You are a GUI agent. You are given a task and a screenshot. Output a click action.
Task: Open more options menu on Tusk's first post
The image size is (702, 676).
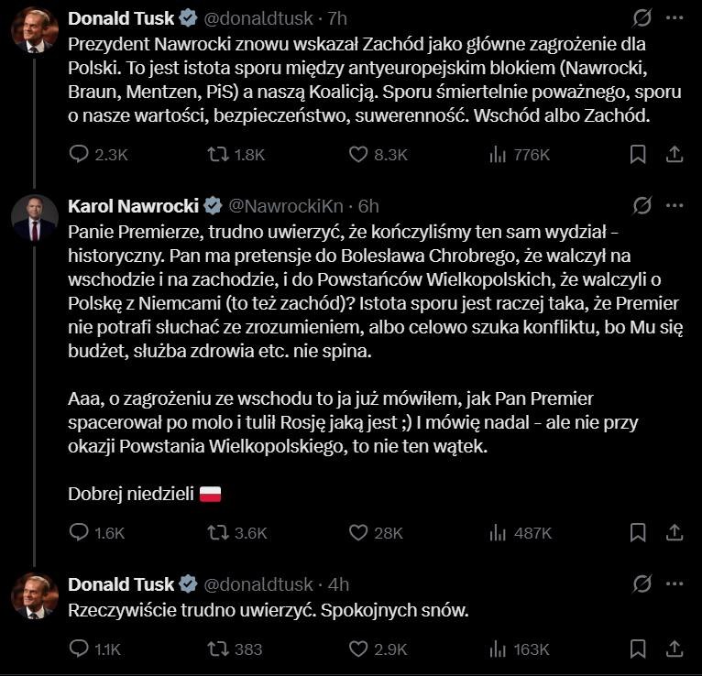tap(675, 17)
